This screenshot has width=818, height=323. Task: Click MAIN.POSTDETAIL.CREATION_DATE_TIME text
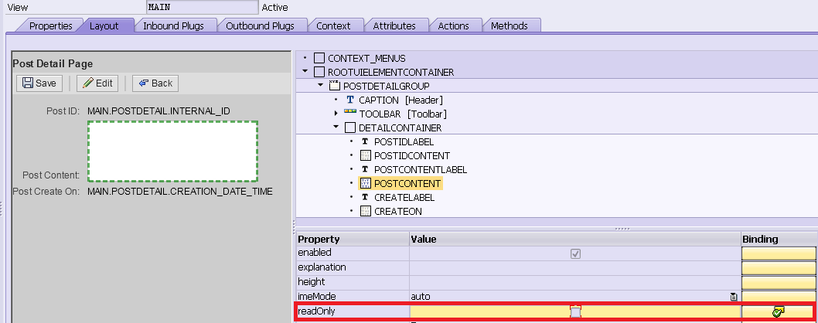coord(180,192)
